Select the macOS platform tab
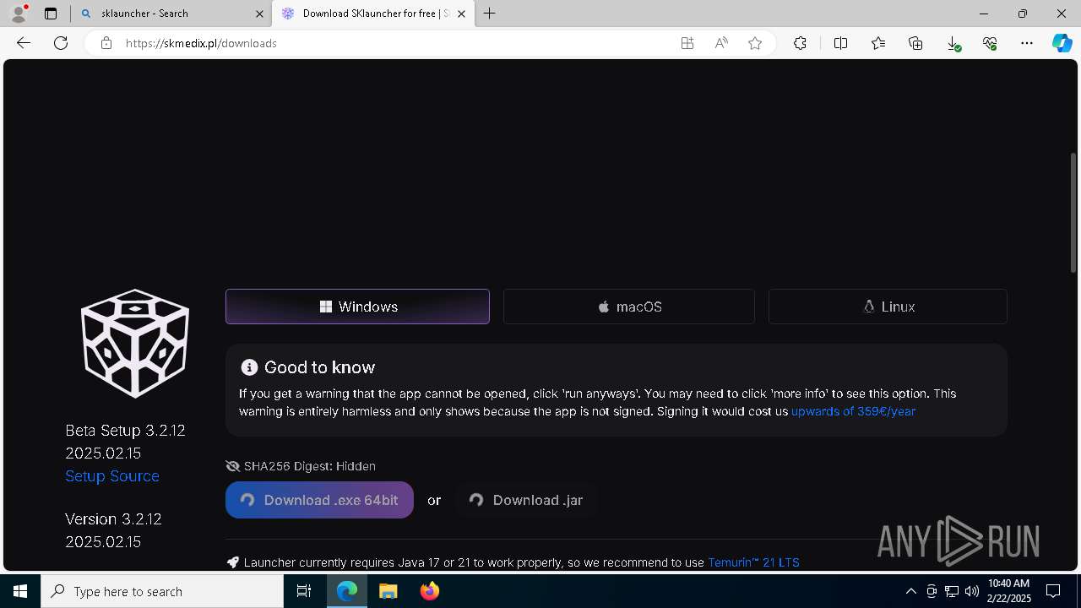The width and height of the screenshot is (1081, 608). pos(629,307)
